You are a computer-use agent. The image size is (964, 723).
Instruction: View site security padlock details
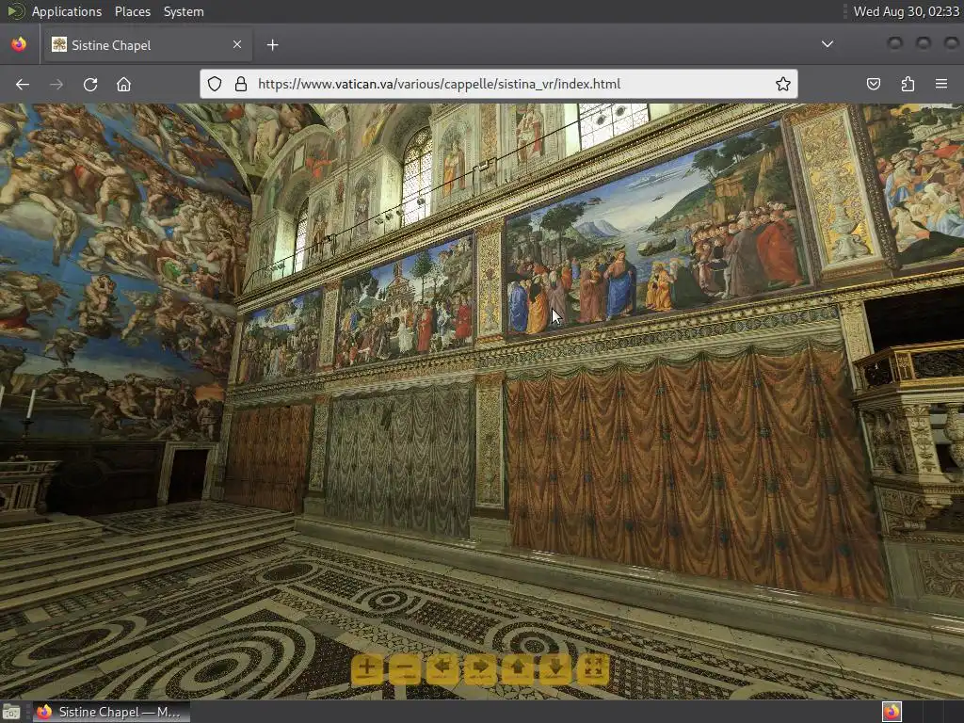(x=241, y=84)
